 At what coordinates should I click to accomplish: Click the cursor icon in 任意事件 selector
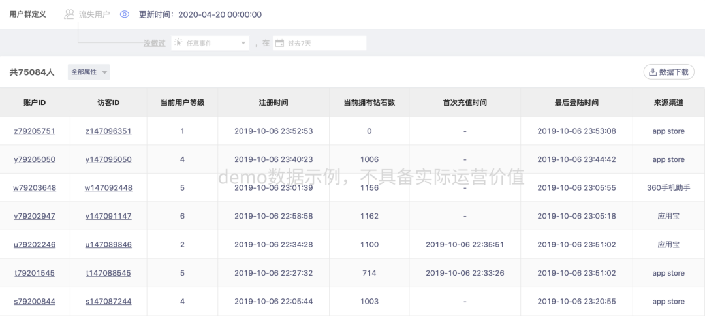point(178,43)
